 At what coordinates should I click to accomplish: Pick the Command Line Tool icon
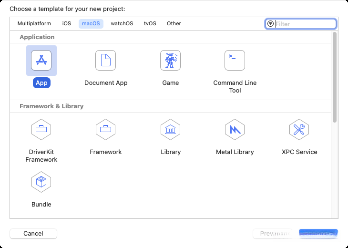[235, 61]
